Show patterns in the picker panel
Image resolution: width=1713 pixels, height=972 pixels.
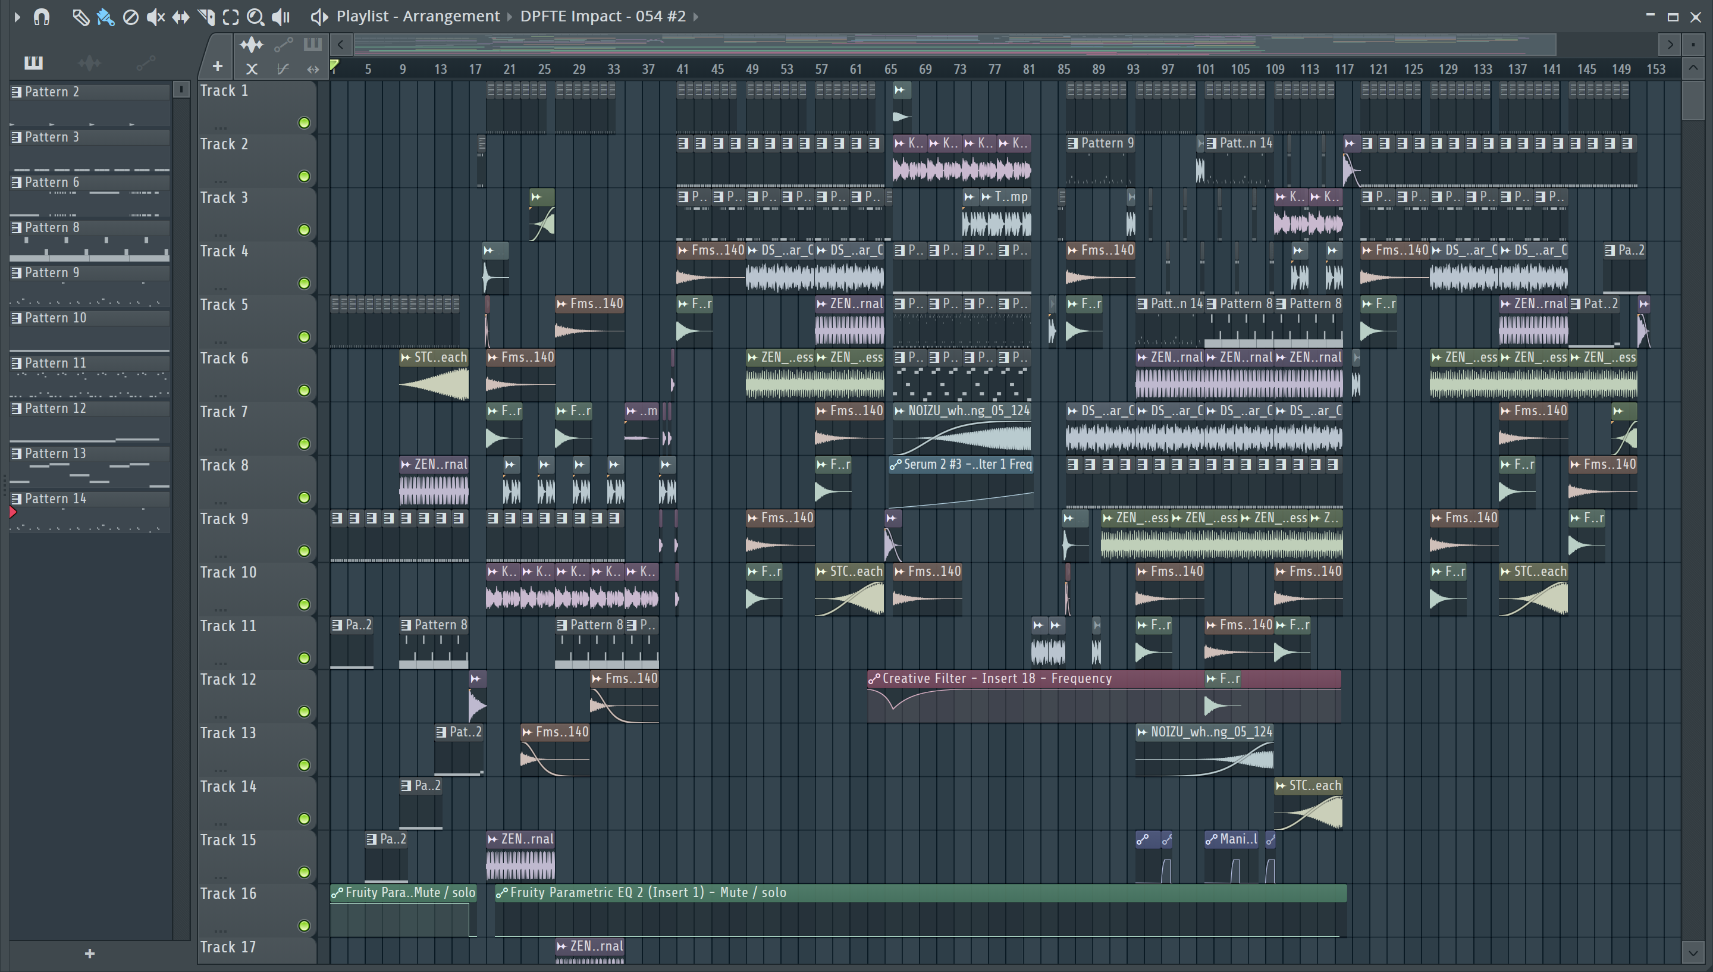pyautogui.click(x=33, y=62)
